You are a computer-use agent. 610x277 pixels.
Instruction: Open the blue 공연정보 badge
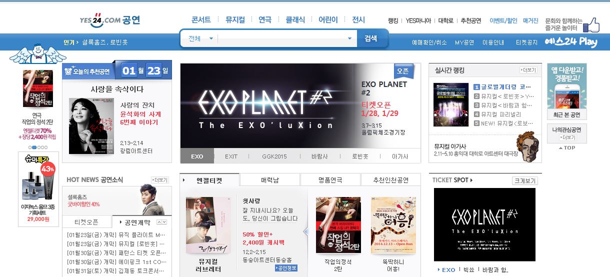coord(286,268)
